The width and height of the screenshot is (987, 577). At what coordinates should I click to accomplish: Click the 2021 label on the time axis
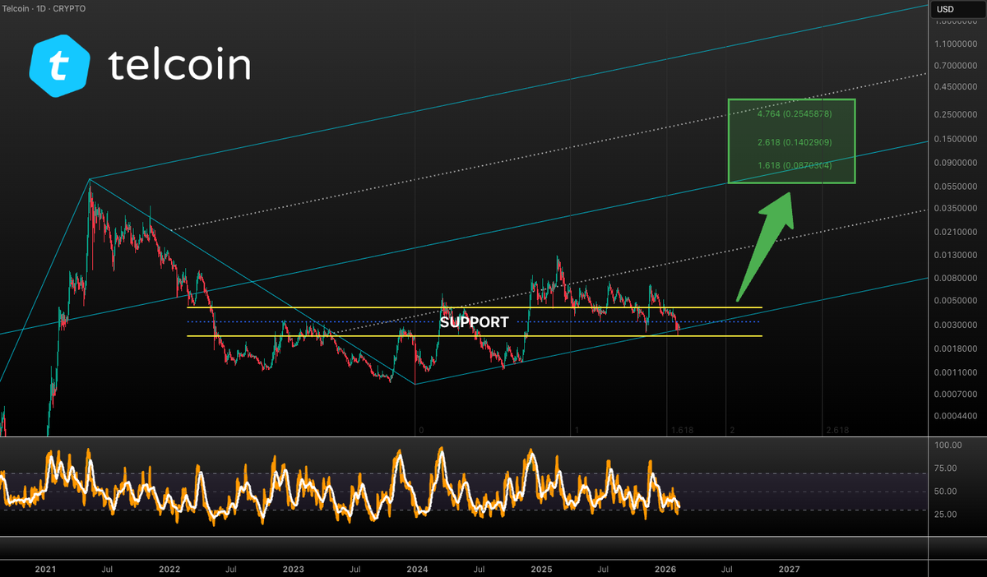45,568
